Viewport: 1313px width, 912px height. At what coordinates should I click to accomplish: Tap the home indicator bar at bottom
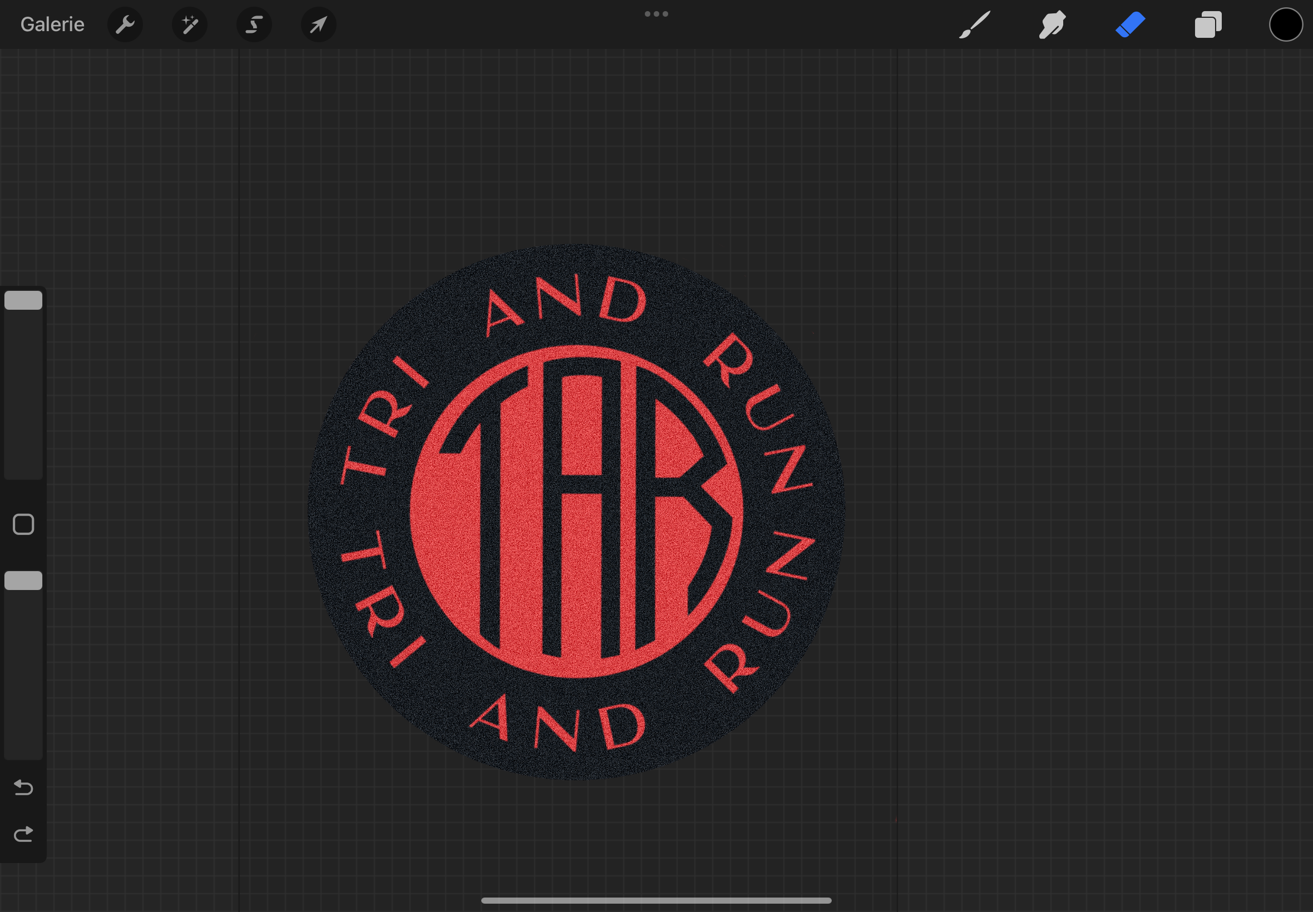(x=656, y=900)
